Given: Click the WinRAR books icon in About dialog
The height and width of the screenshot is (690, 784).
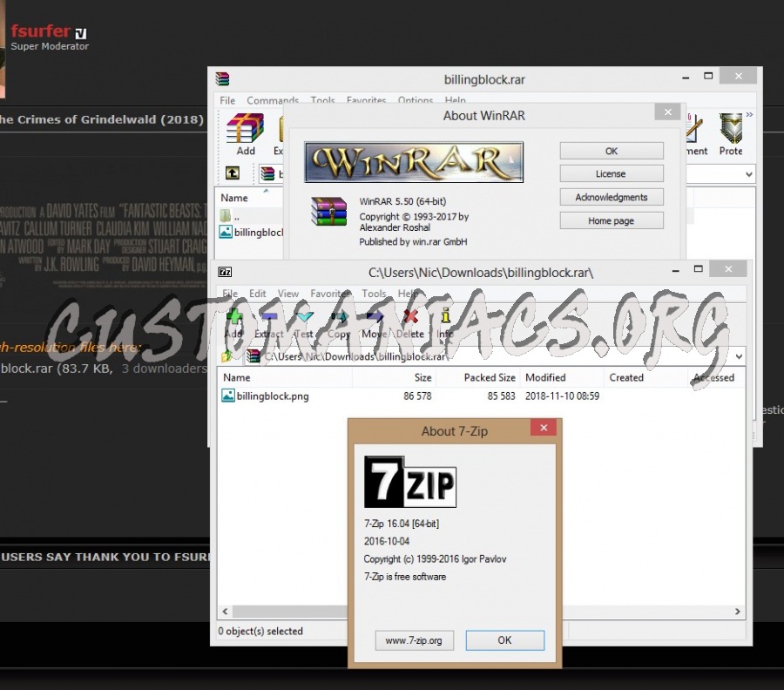Looking at the screenshot, I should tap(328, 212).
